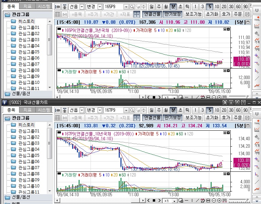
Task: Click the 1+1 chart icon in the 165P9 window
Action: pyautogui.click(x=65, y=14)
